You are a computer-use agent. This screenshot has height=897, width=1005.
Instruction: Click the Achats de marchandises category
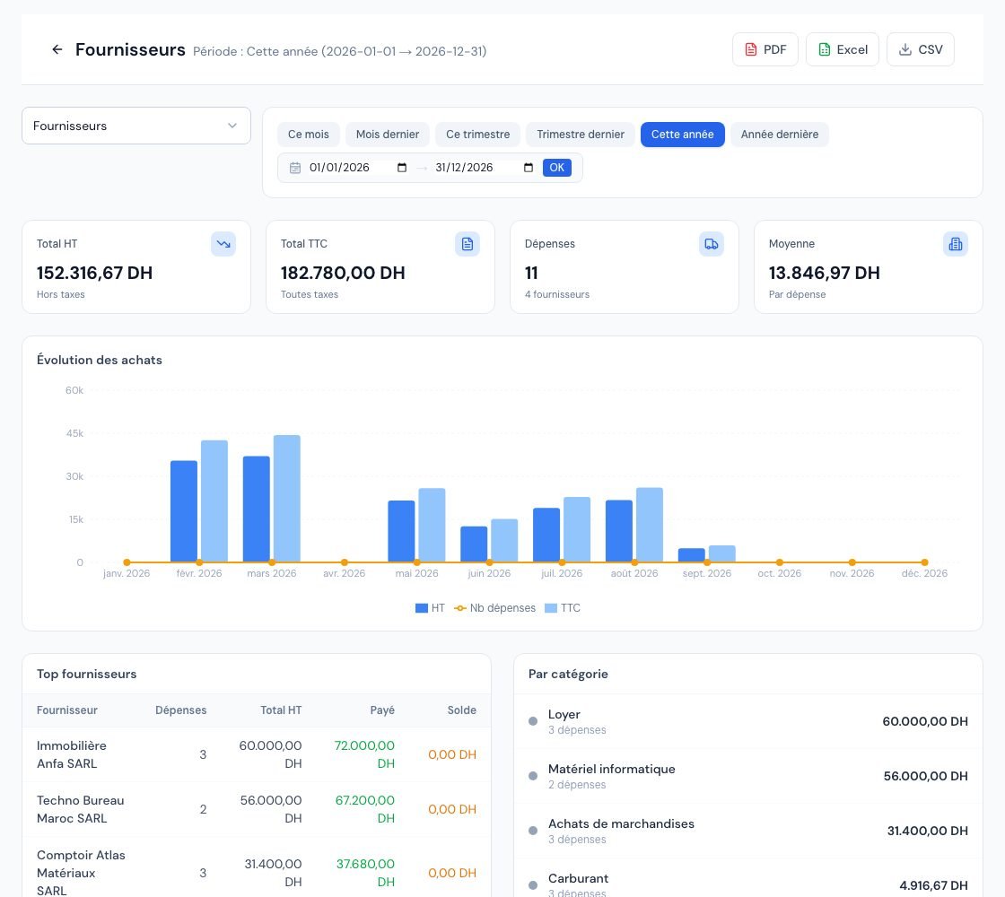[748, 831]
